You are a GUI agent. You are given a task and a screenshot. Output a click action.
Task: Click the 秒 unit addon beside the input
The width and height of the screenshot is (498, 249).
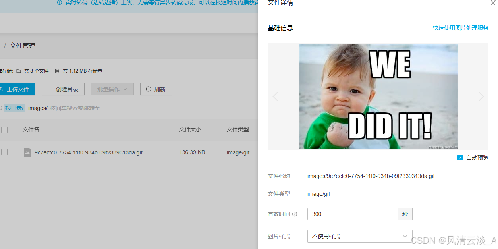point(405,214)
